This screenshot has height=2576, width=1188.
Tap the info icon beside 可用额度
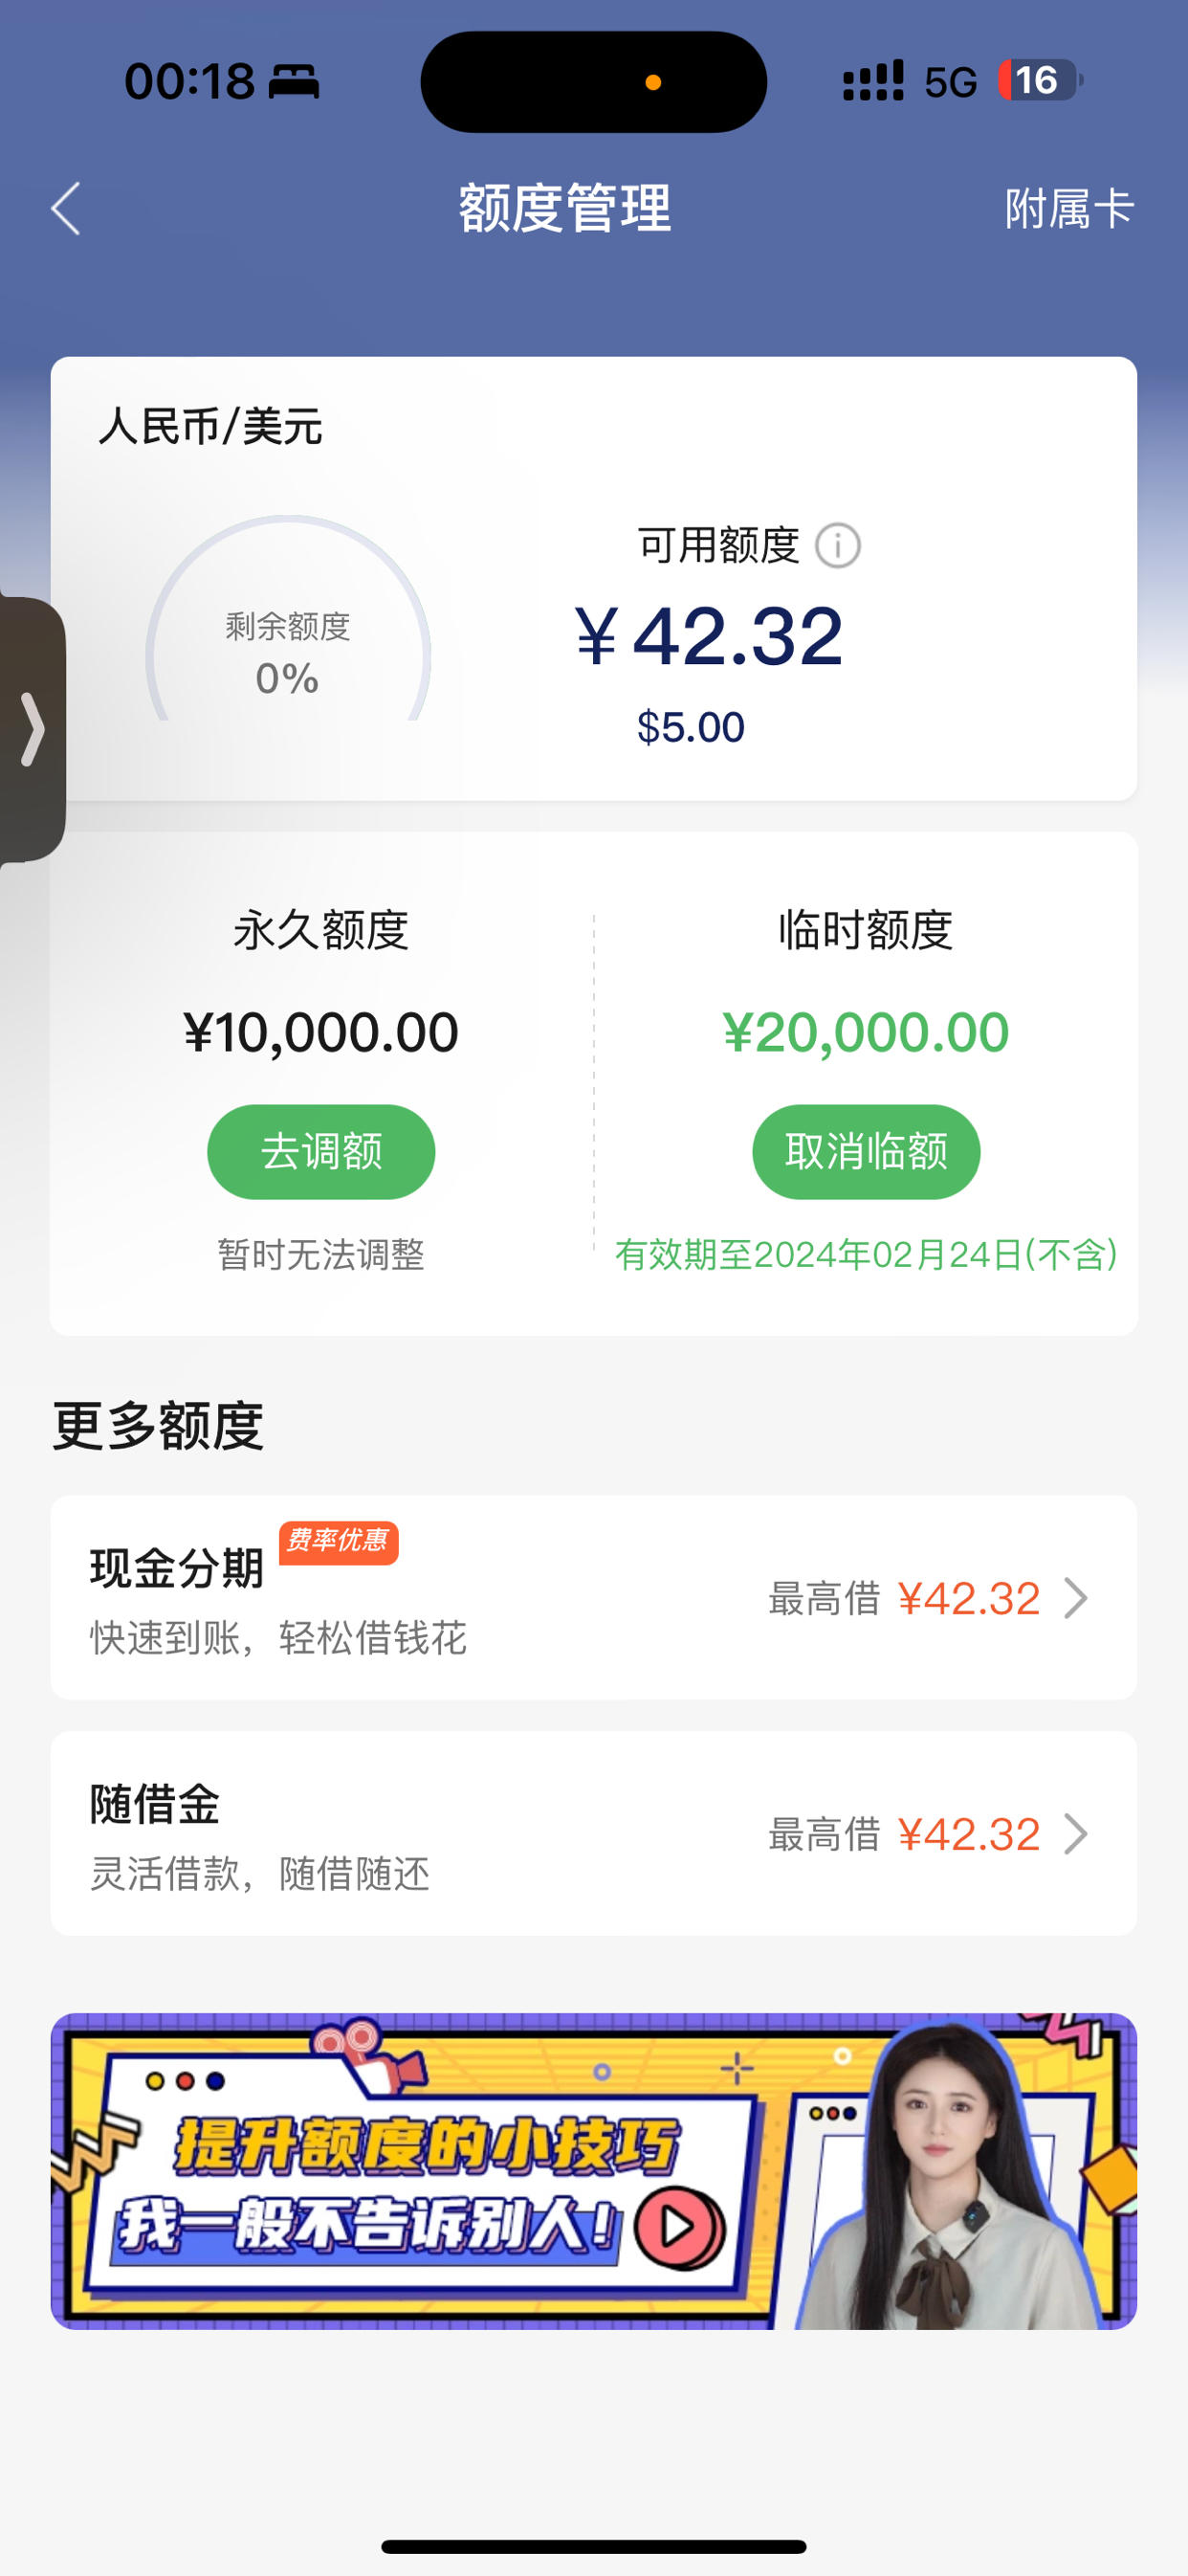point(838,546)
